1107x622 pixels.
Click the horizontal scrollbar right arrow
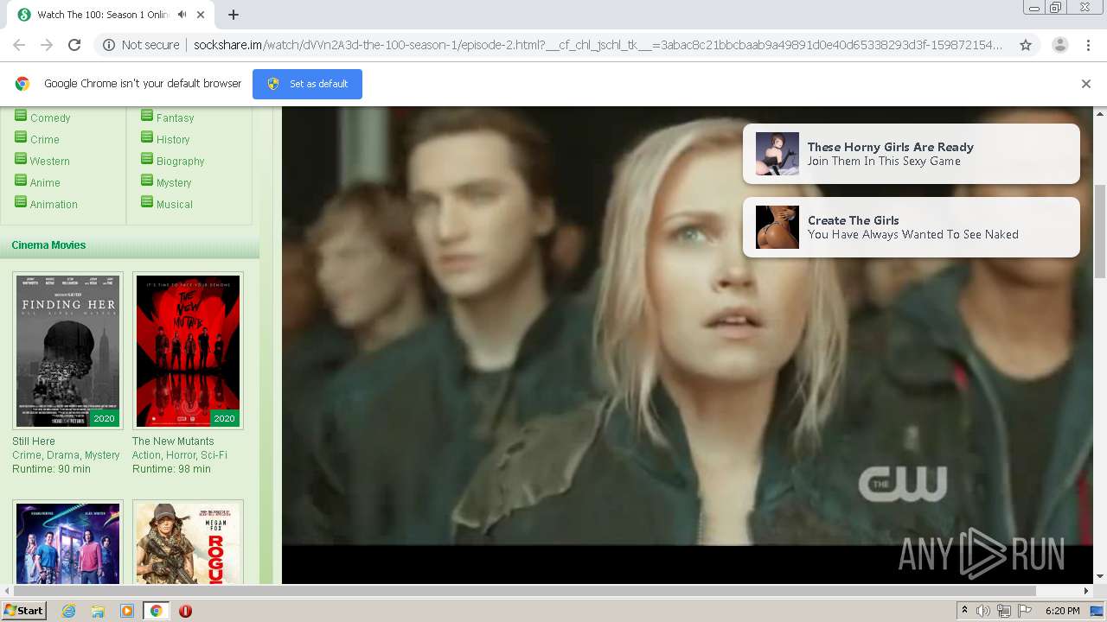pyautogui.click(x=1087, y=591)
